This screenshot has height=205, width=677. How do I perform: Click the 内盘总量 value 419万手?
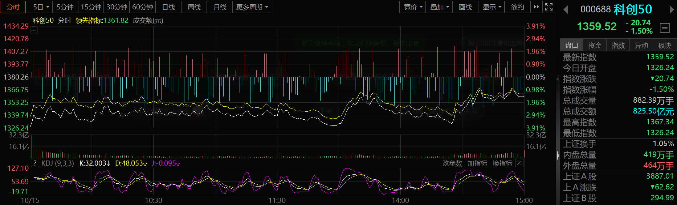coord(659,155)
